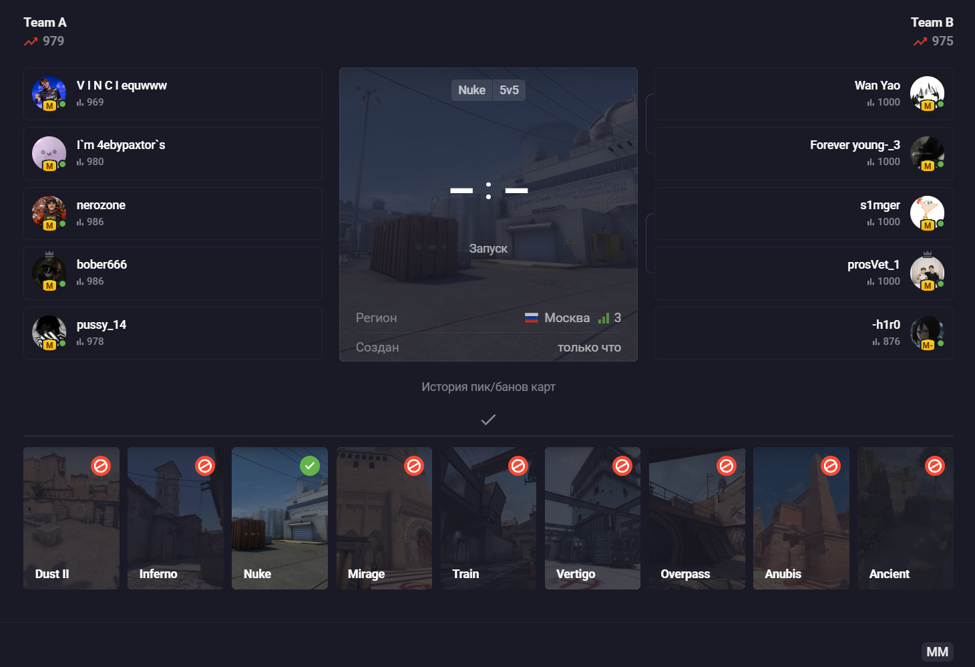Click the Inferno map thumbnail
Image resolution: width=975 pixels, height=667 pixels.
[175, 518]
